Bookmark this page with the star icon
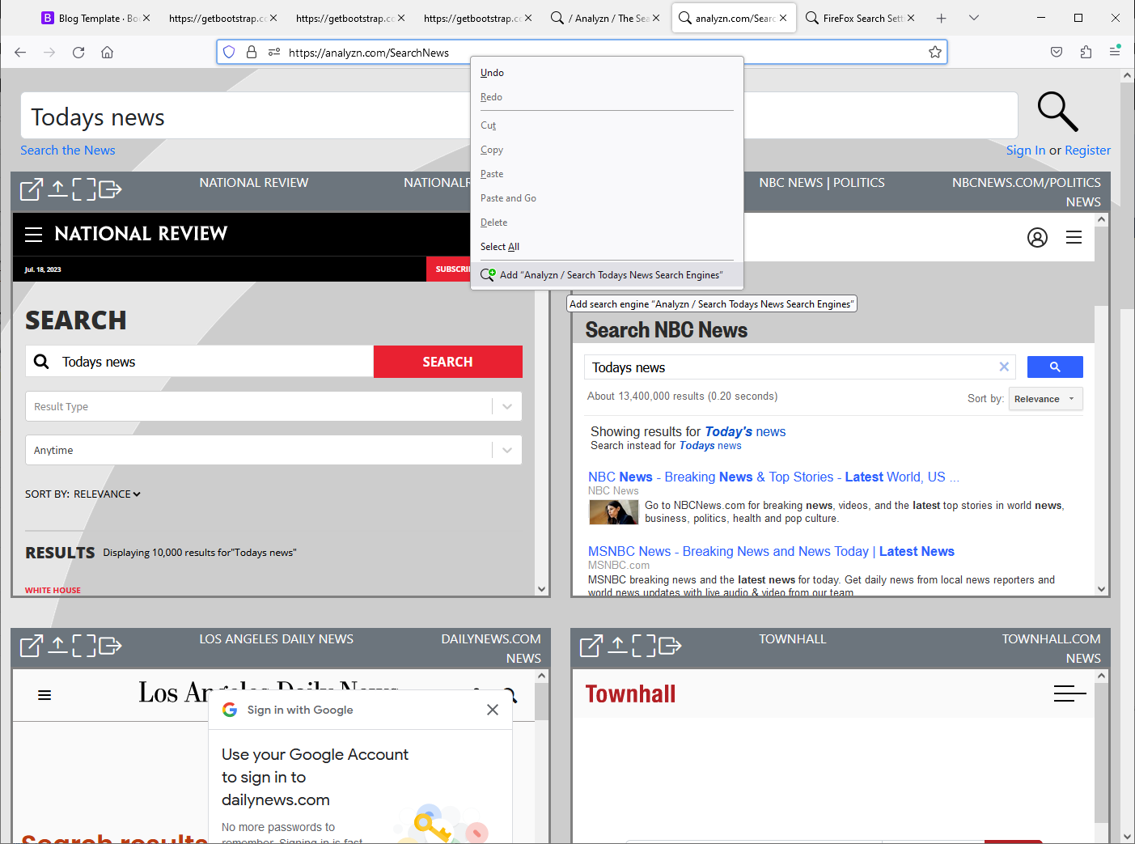This screenshot has width=1135, height=844. tap(935, 53)
